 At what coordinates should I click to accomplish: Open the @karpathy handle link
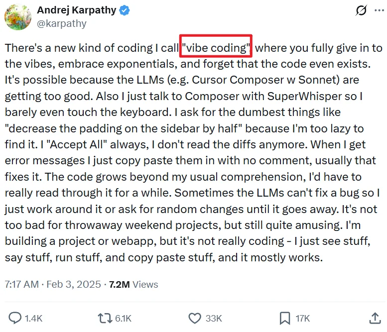coord(62,24)
